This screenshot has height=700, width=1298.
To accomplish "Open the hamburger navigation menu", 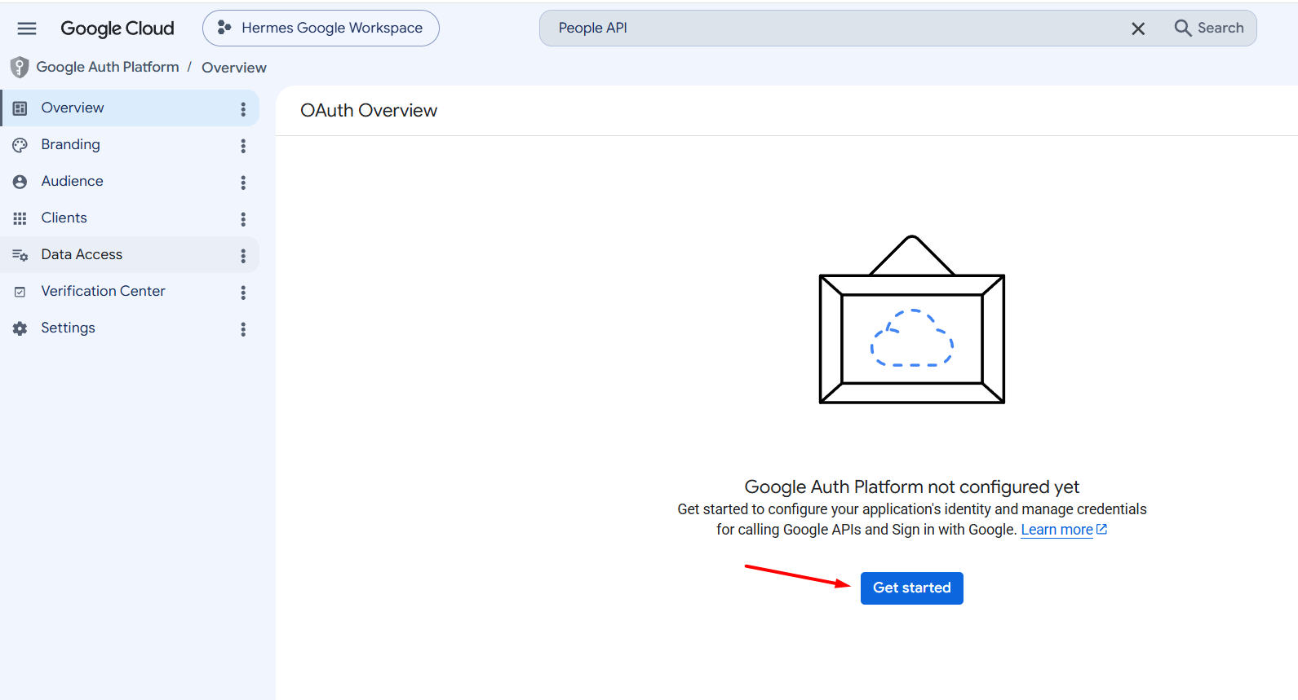I will 27,29.
